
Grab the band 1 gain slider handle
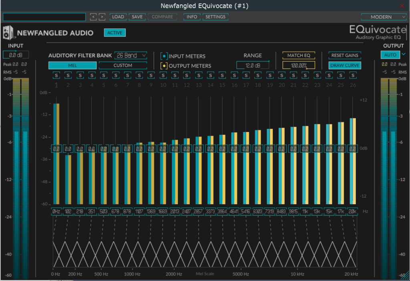point(56,149)
